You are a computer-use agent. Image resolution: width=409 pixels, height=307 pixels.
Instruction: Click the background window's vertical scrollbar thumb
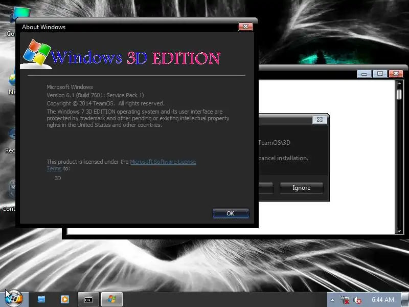399,95
